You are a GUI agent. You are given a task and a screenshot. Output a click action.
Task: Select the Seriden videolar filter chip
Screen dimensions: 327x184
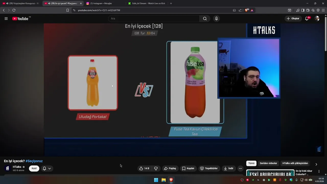coord(268,163)
